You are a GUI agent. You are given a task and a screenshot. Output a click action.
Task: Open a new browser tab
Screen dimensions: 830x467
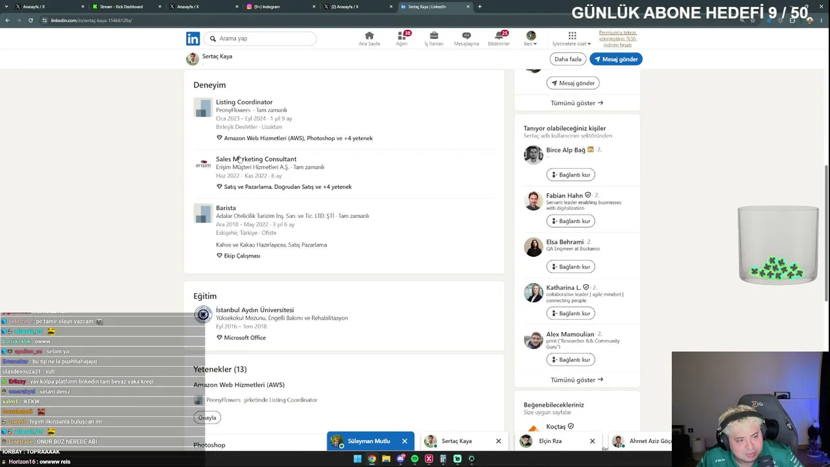(x=479, y=6)
